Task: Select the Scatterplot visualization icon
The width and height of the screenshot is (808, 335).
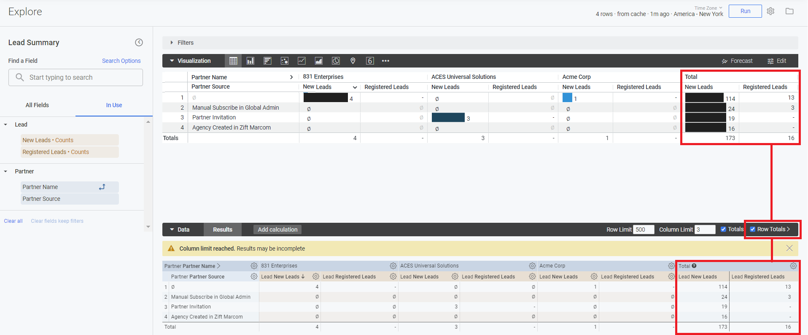Action: (285, 61)
